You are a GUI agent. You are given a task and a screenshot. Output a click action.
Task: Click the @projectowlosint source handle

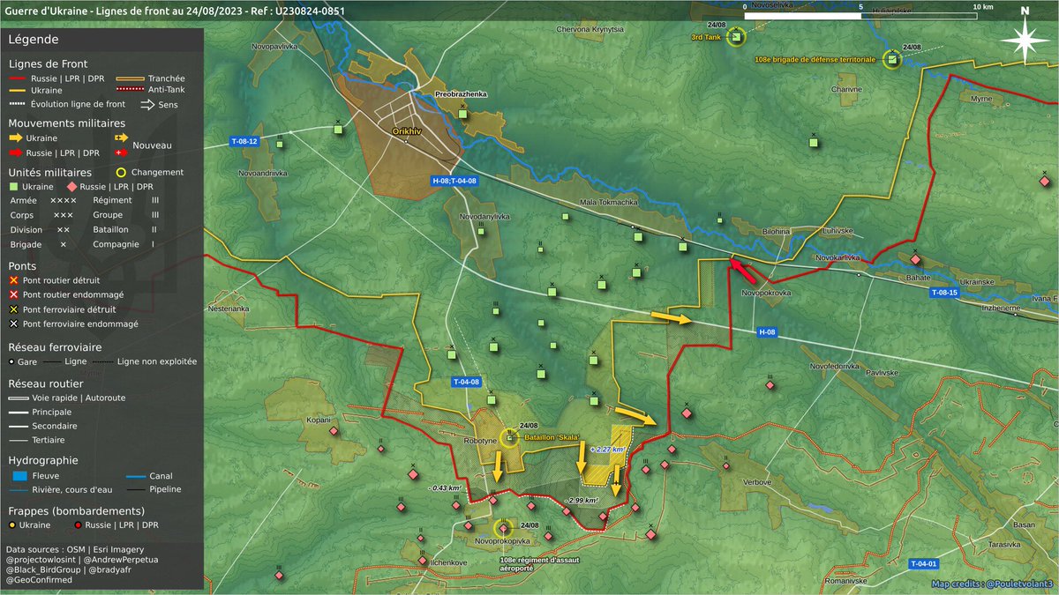(41, 559)
